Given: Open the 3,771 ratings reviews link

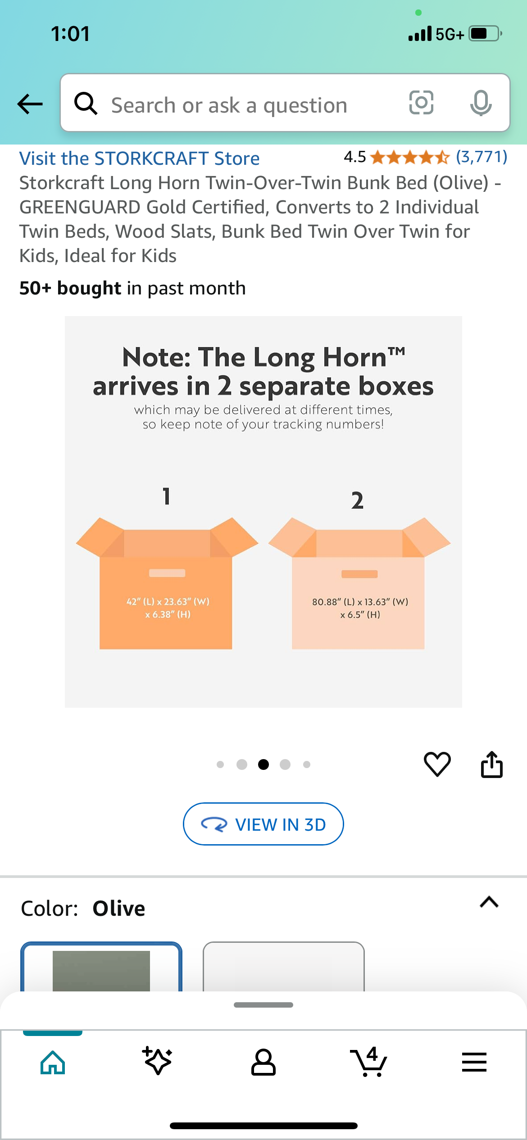Looking at the screenshot, I should tap(482, 157).
